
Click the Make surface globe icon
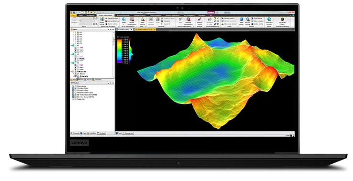click(x=242, y=19)
